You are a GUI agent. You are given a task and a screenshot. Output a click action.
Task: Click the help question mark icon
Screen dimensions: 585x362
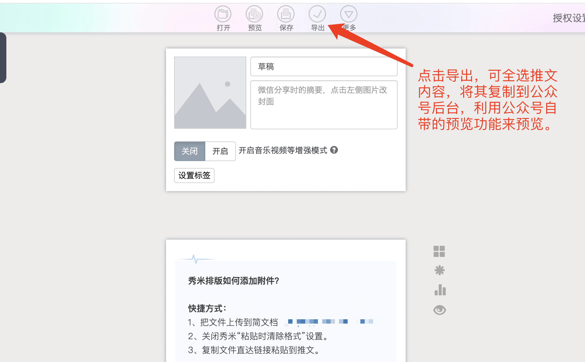(x=334, y=150)
